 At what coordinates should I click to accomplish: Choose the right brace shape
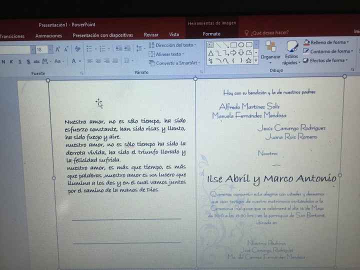pyautogui.click(x=241, y=60)
